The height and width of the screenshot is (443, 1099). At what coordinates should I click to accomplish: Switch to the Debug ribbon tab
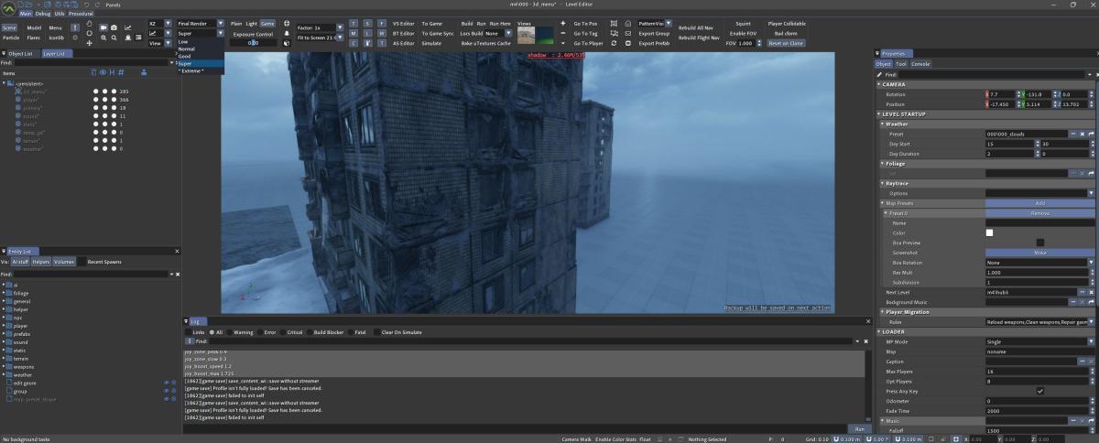point(43,16)
